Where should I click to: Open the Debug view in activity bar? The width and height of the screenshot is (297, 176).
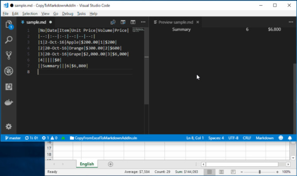point(9,71)
